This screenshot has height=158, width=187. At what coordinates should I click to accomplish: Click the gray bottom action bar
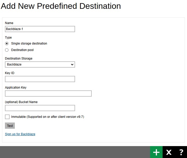point(75,152)
